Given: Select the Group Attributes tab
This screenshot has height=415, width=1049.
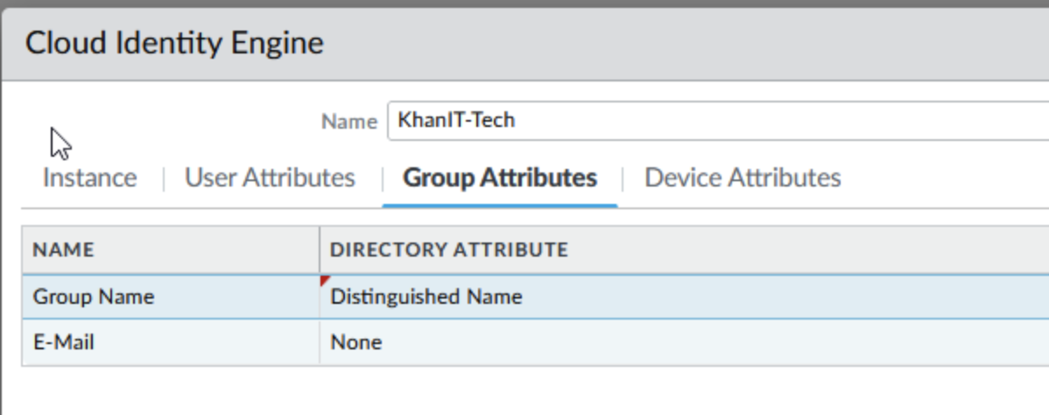Looking at the screenshot, I should [499, 178].
